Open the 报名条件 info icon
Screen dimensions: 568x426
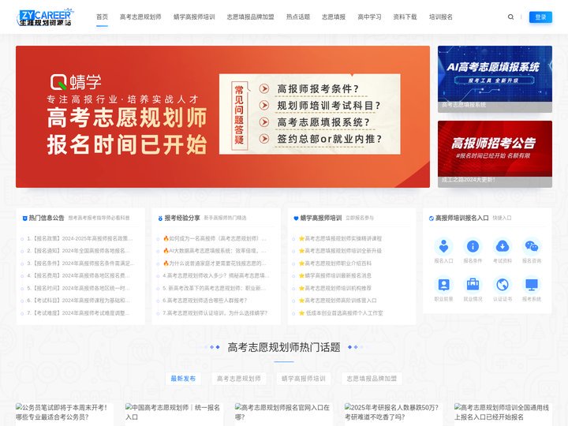pyautogui.click(x=473, y=246)
